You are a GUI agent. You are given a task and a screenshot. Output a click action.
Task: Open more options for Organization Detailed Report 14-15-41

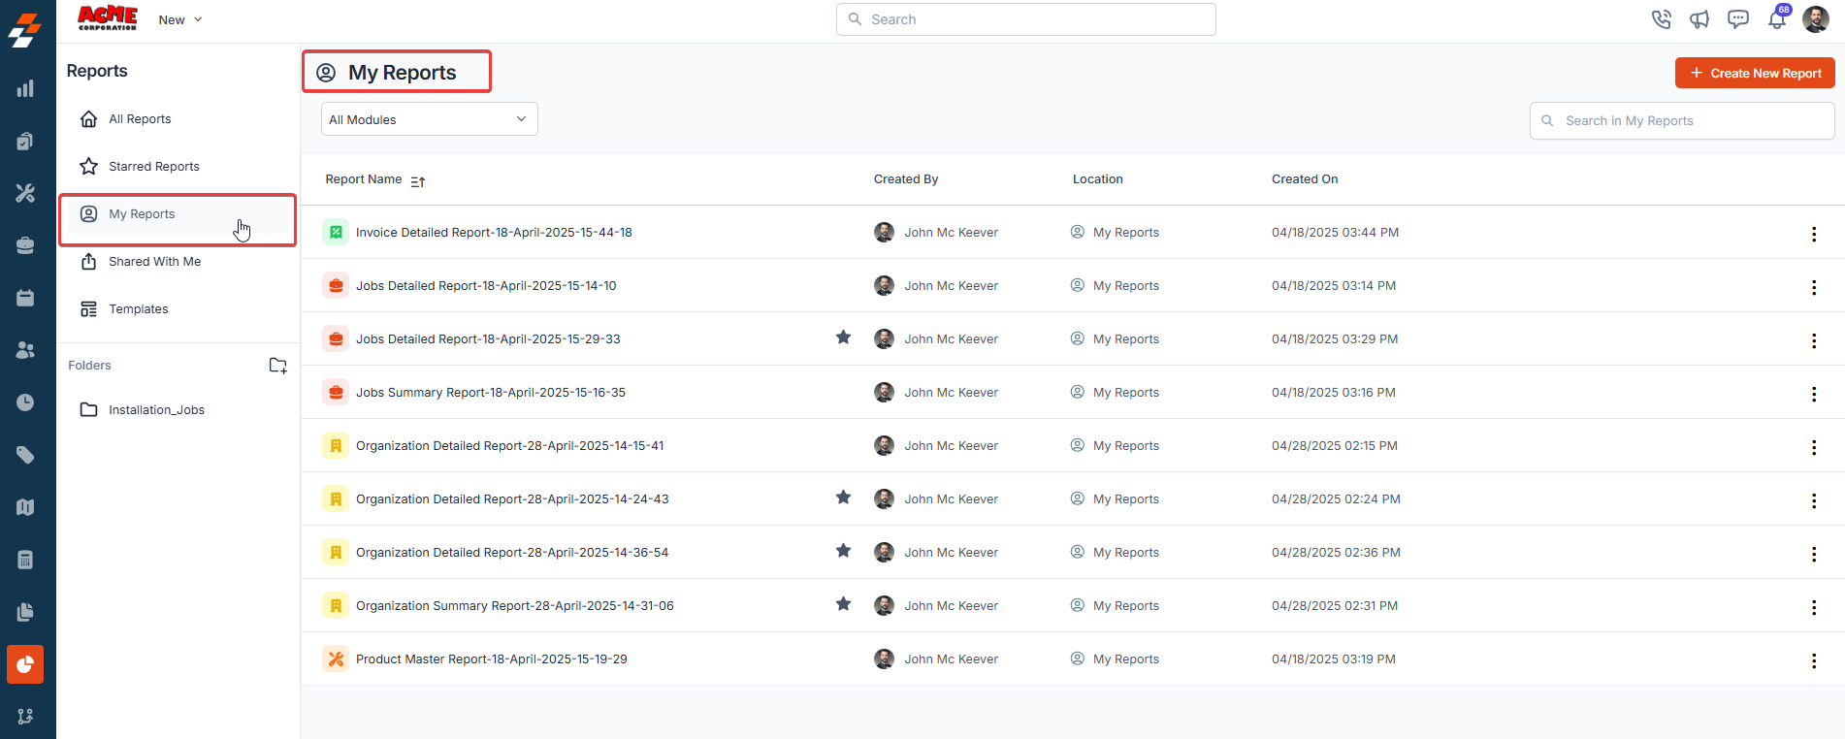1814,447
